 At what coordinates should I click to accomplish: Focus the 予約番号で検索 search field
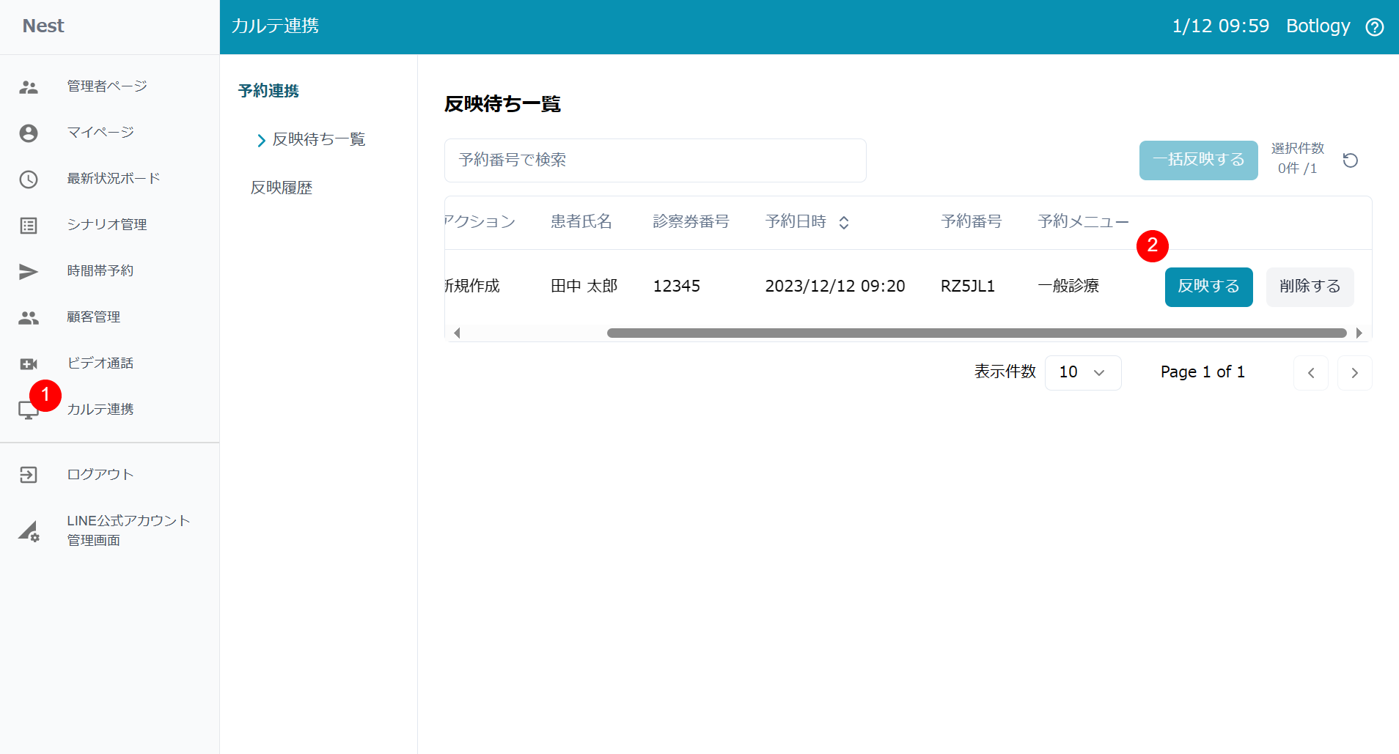coord(655,160)
